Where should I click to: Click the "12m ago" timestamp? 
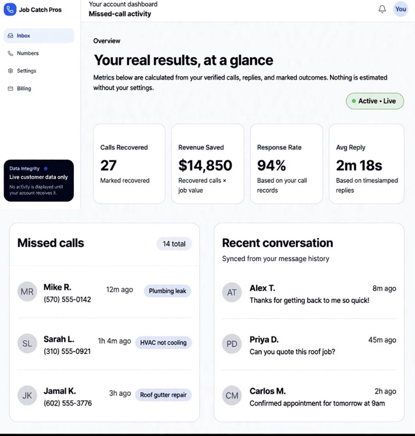coord(120,289)
